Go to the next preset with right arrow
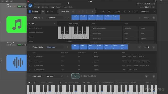This screenshot has width=168, height=94. click(x=39, y=7)
